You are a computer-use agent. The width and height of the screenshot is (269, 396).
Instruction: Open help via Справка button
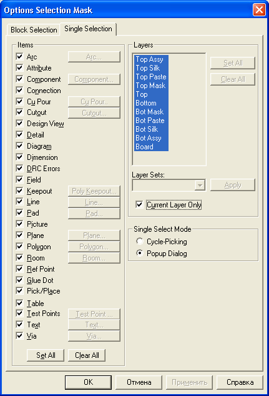click(240, 382)
